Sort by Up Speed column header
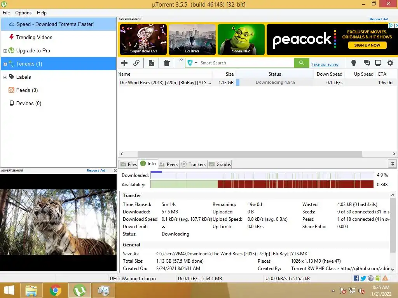 click(x=360, y=74)
